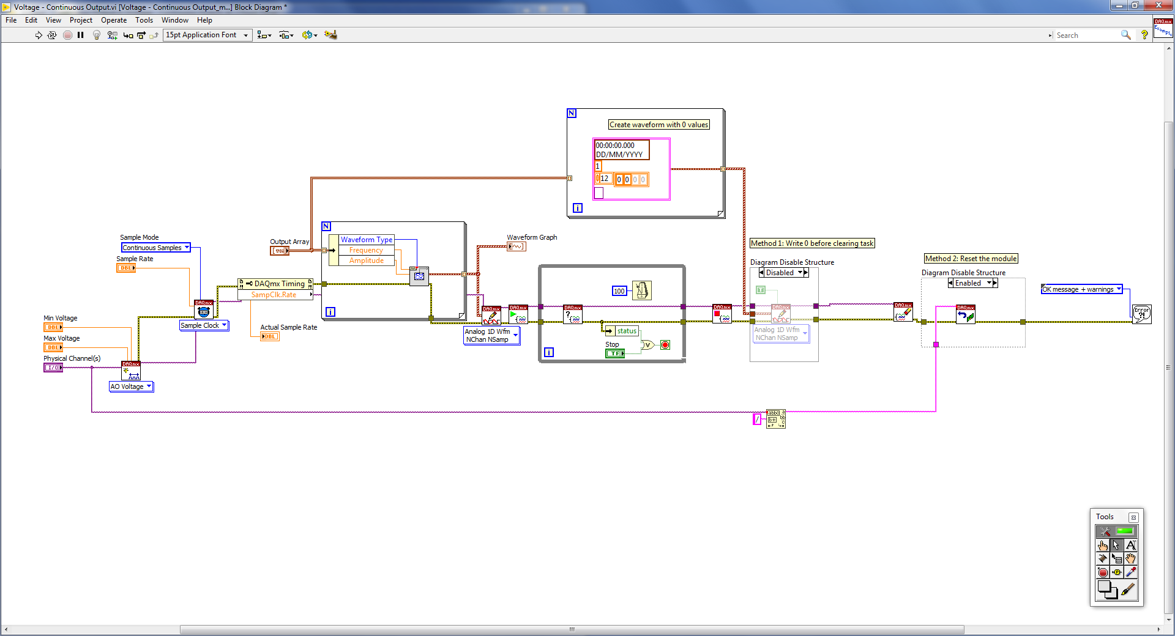Image resolution: width=1175 pixels, height=636 pixels.
Task: Select the Position/Size/Select arrow tool
Action: (x=1117, y=545)
